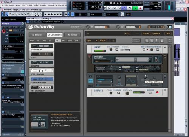
Task: Click the Clear button in the Guitar Rig preset bar
Action: (168, 34)
